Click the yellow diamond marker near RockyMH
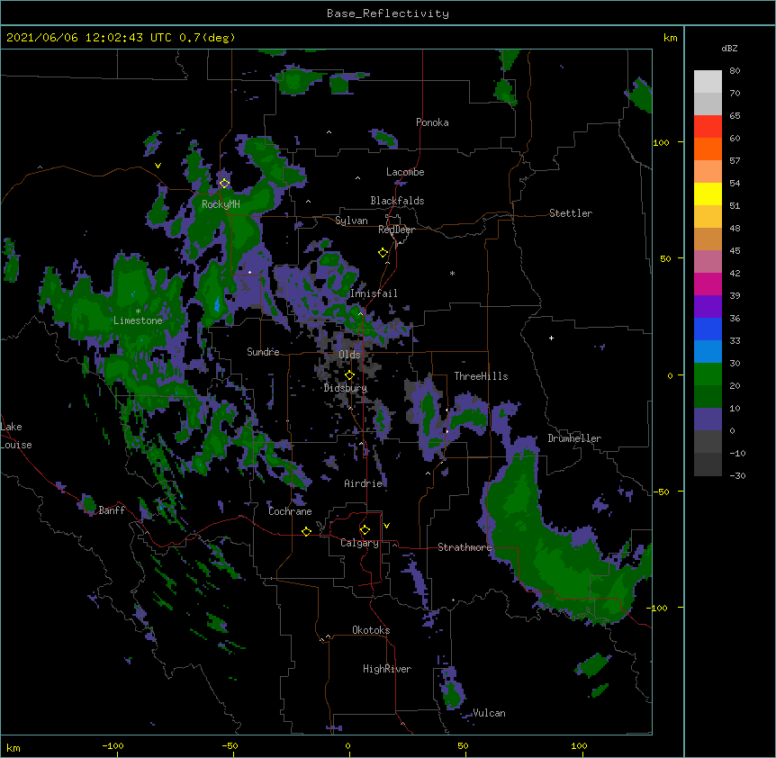The width and height of the screenshot is (776, 758). [x=224, y=183]
